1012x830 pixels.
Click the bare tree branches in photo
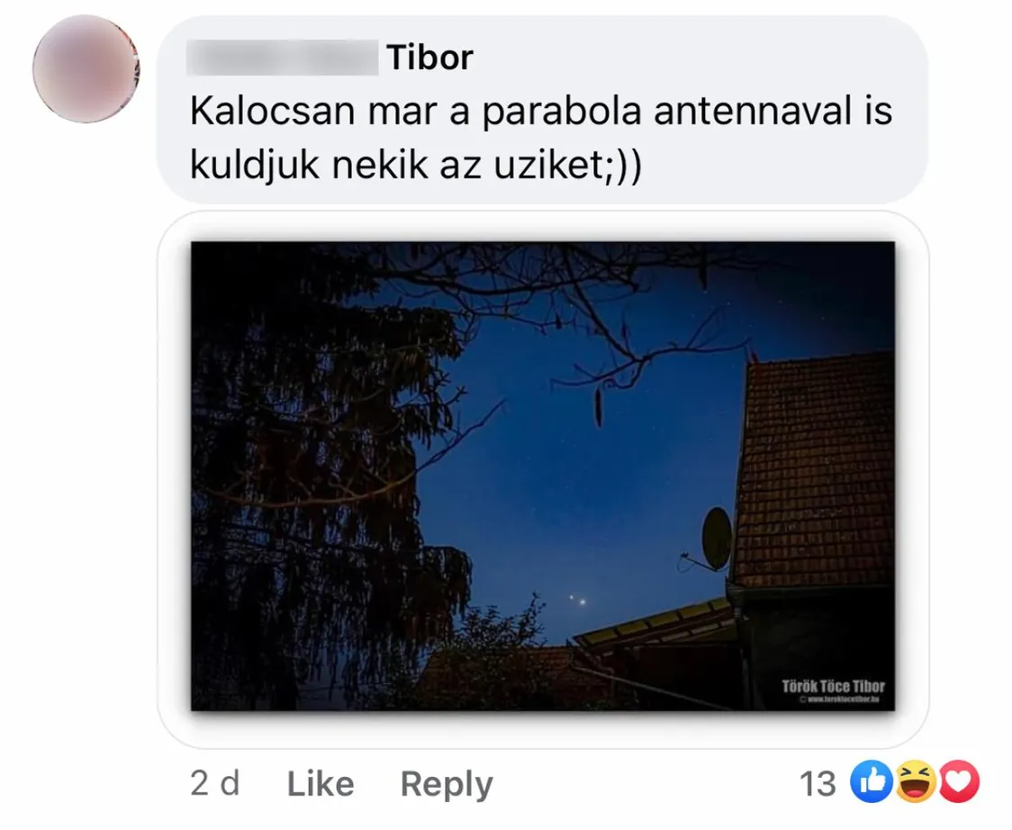tap(581, 303)
